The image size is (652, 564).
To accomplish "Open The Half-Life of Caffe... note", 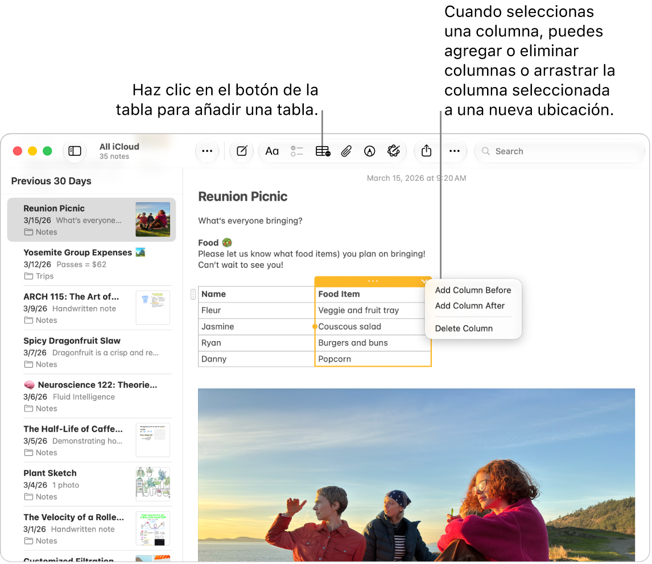I will coord(92,440).
